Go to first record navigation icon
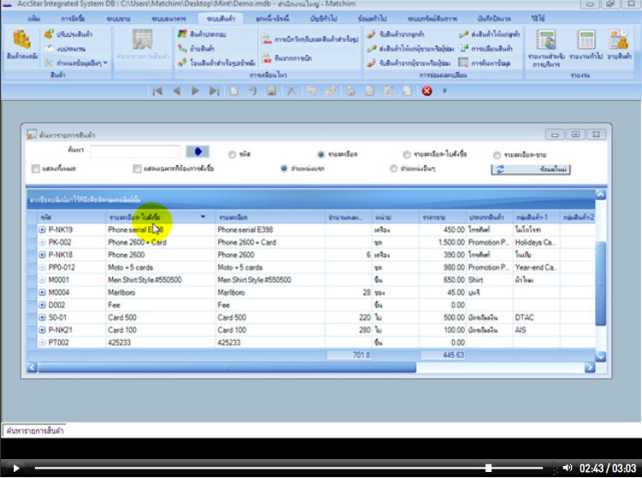The image size is (642, 478). pyautogui.click(x=158, y=91)
